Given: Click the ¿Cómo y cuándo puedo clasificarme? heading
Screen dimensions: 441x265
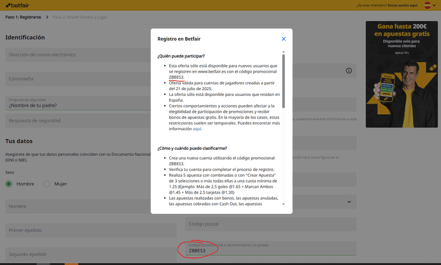Looking at the screenshot, I should tap(192, 148).
